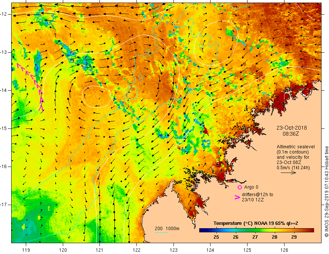Image resolution: width=329 pixels, height=254 pixels.
Task: Click the 121 longitude axis label
Action: coord(100,250)
